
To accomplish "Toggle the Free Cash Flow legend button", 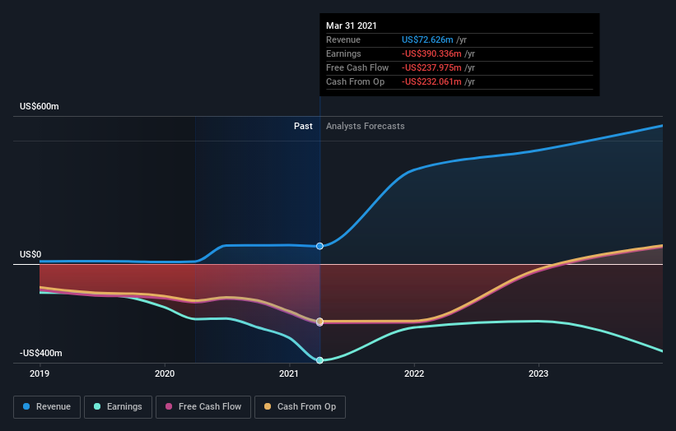I will pyautogui.click(x=203, y=407).
